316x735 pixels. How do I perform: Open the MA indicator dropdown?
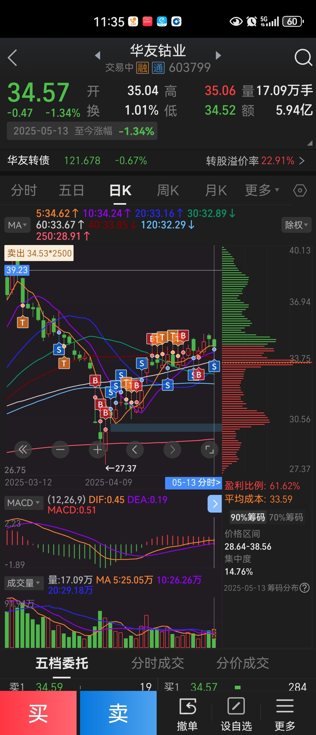[17, 225]
